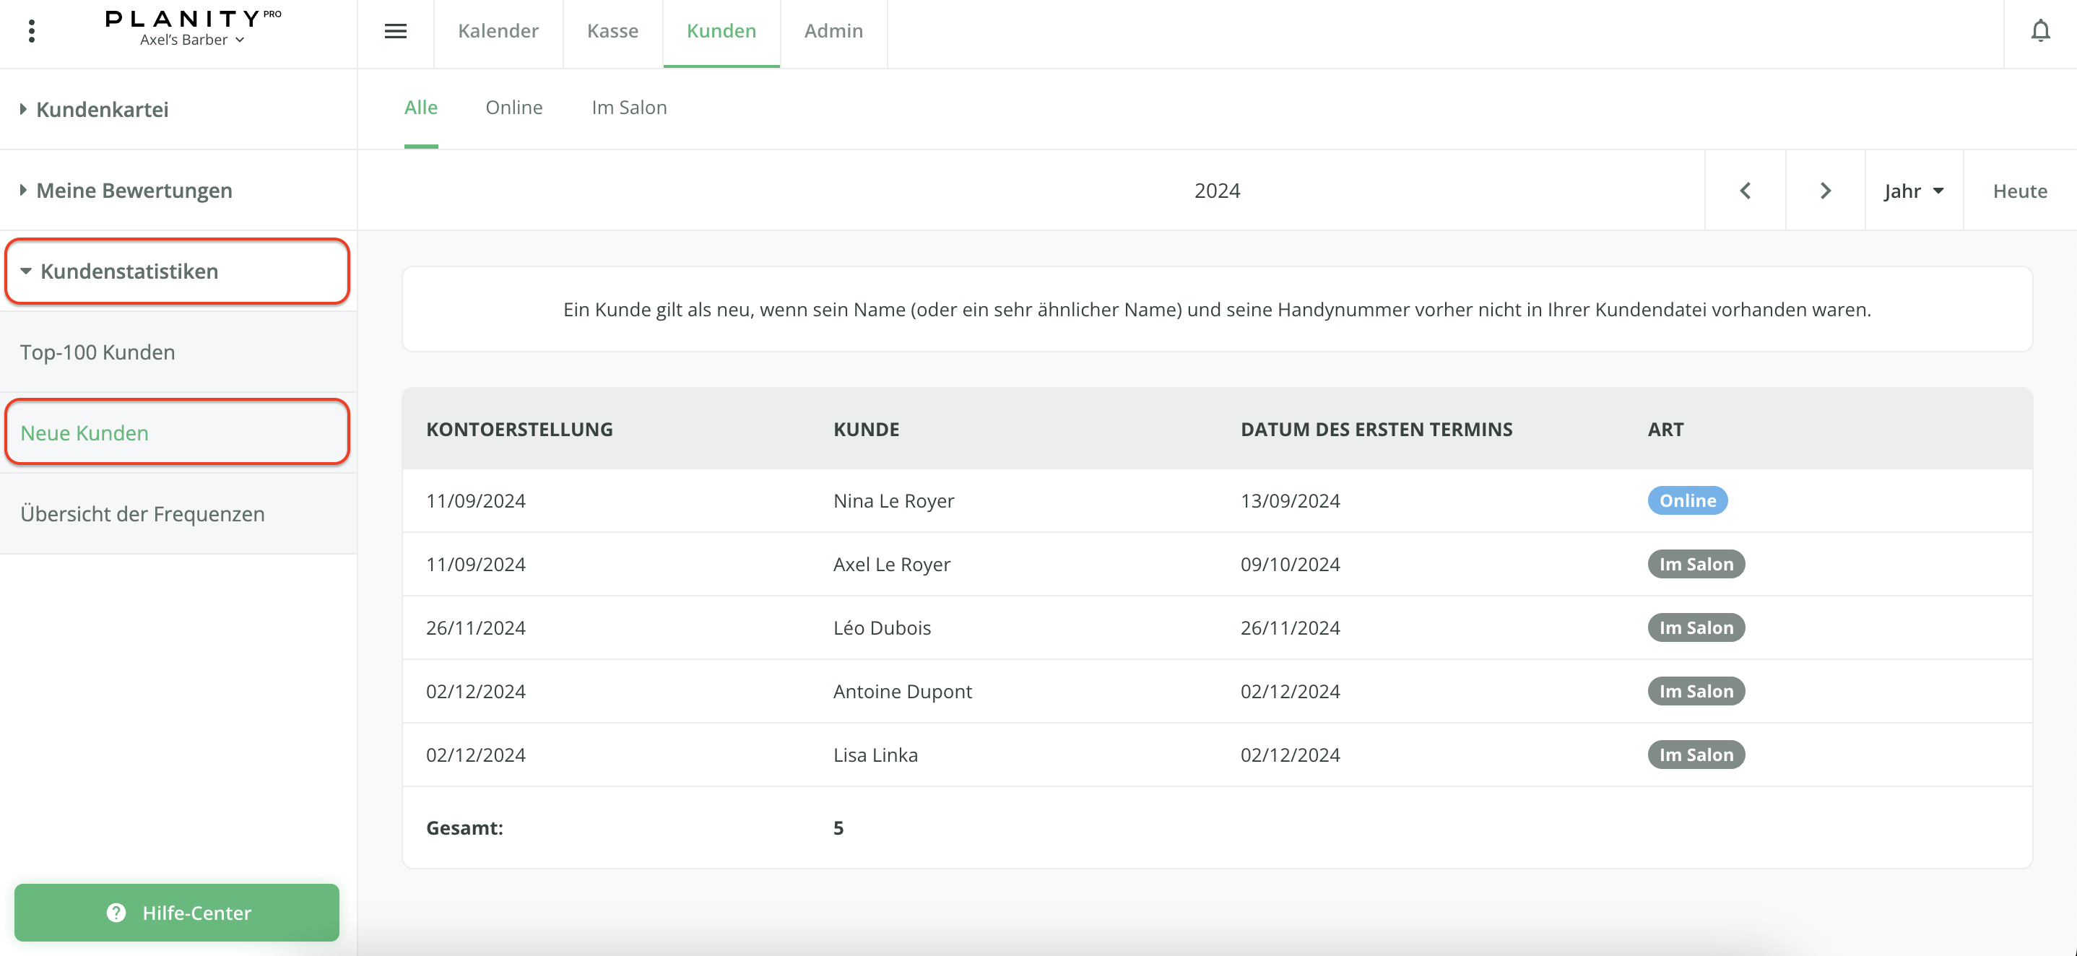Open Top-100 Kunden list
This screenshot has height=956, width=2077.
(x=97, y=352)
